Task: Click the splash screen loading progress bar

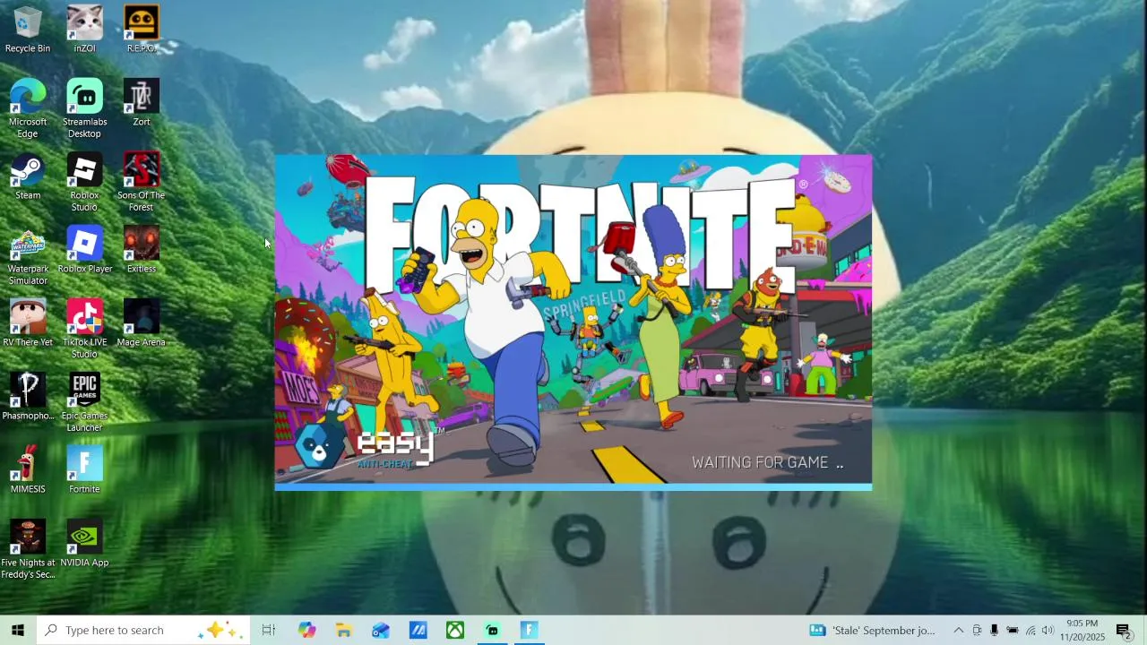Action: click(573, 487)
